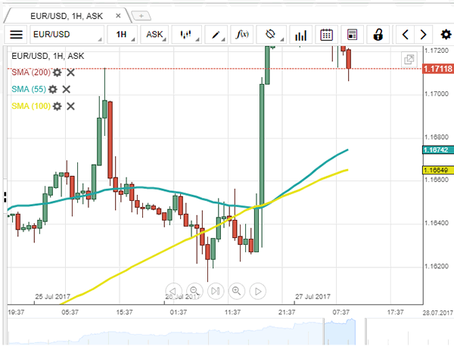Select the EUR/USD, 1H, ASK tab
The height and width of the screenshot is (349, 454).
(67, 16)
